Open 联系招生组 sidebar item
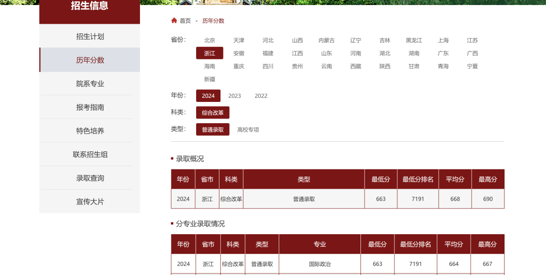 (x=90, y=154)
